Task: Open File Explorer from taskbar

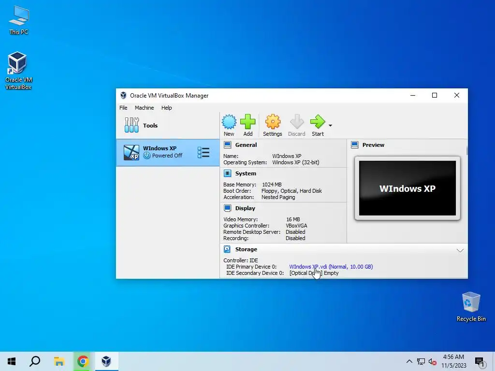Action: click(x=59, y=361)
